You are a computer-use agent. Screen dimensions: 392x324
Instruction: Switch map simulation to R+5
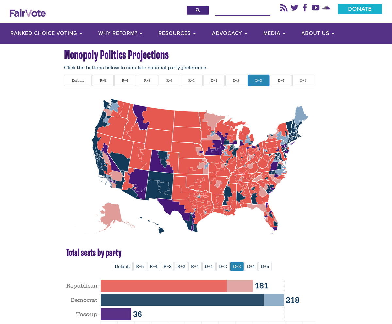pos(103,81)
